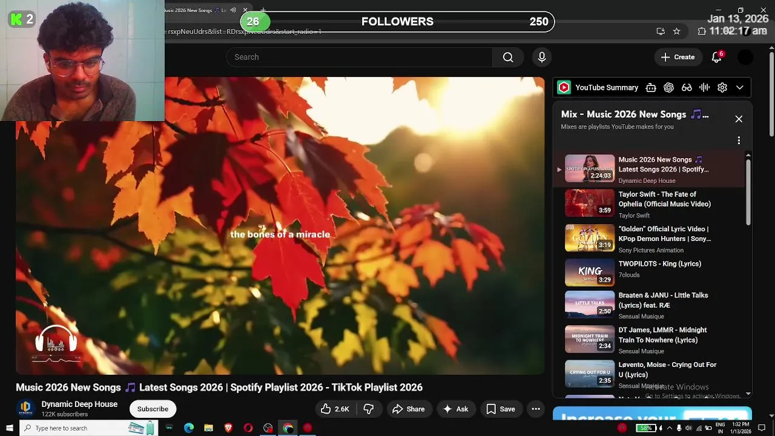Click the glasses icon in YouTube Summary
The height and width of the screenshot is (436, 775).
point(687,87)
